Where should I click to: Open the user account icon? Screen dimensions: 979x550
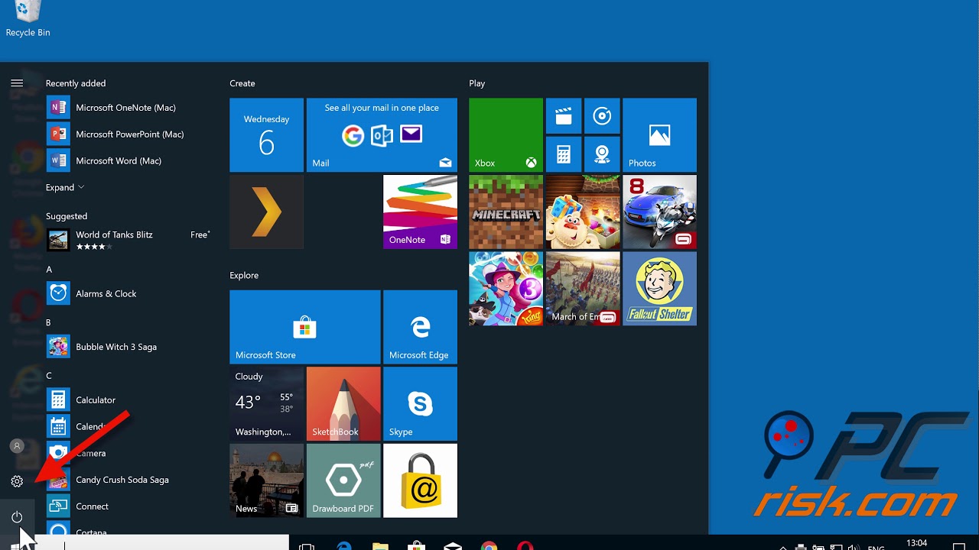tap(17, 446)
